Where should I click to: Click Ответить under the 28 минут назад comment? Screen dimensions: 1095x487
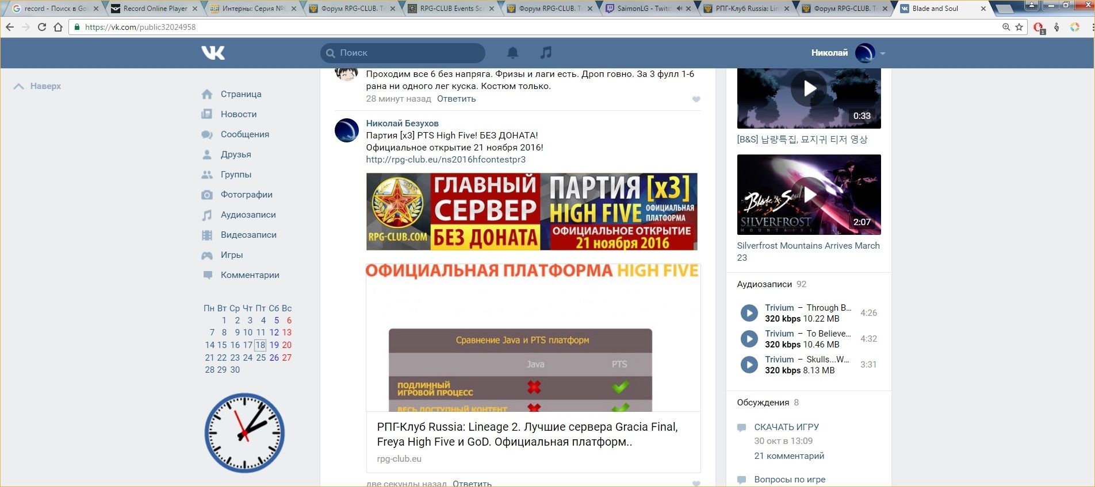[456, 99]
